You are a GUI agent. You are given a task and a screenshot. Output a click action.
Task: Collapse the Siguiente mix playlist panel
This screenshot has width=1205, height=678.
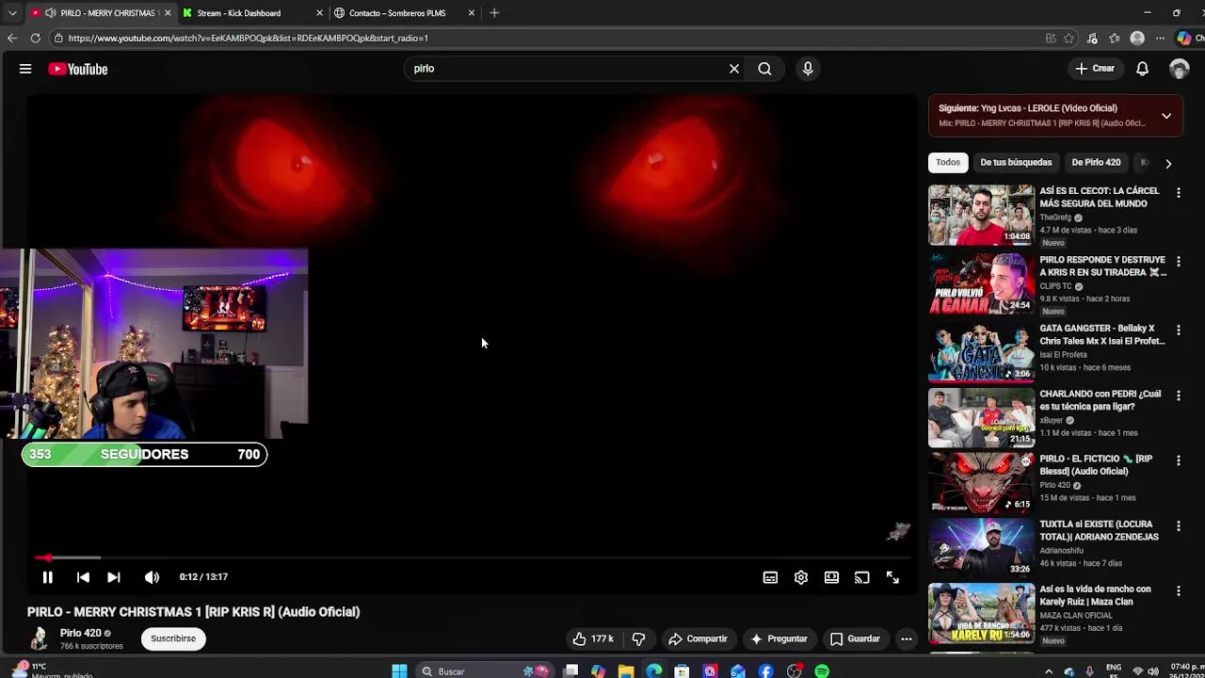(x=1166, y=116)
